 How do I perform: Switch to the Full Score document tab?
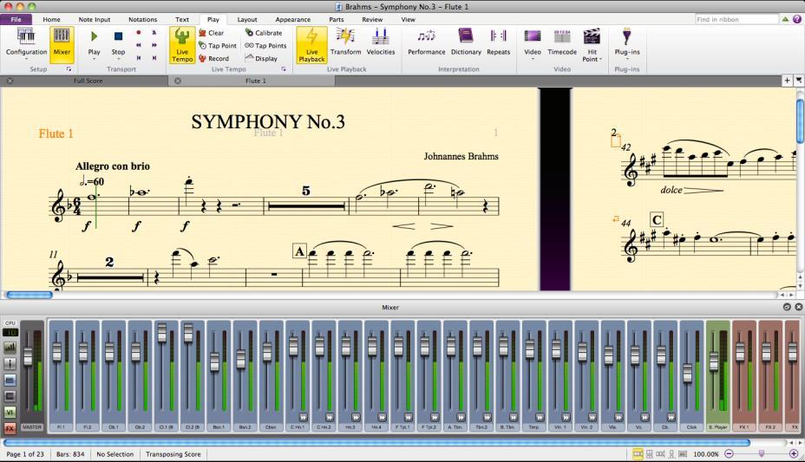pos(88,81)
